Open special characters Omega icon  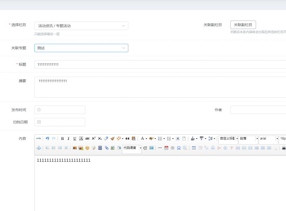pyautogui.click(x=179, y=148)
